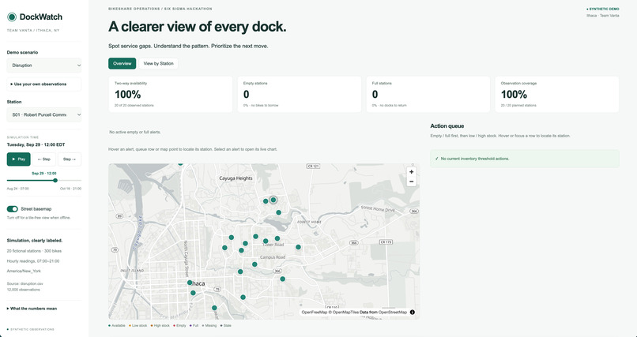Image resolution: width=637 pixels, height=337 pixels.
Task: Click the Stale legend entry
Action: click(225, 326)
